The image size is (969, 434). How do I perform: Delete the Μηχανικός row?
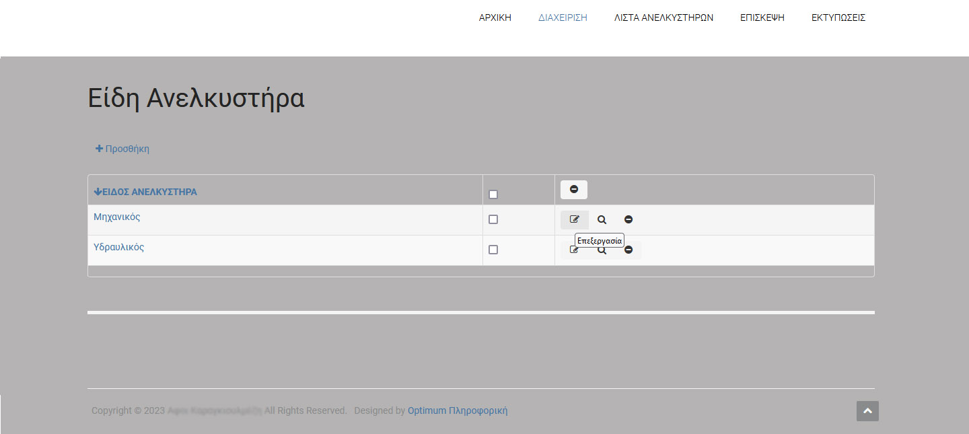[629, 219]
